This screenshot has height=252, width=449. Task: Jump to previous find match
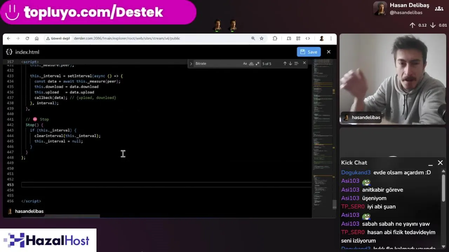tap(285, 64)
